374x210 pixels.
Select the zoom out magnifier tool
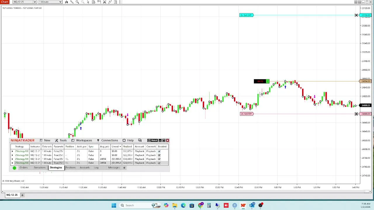83,2
